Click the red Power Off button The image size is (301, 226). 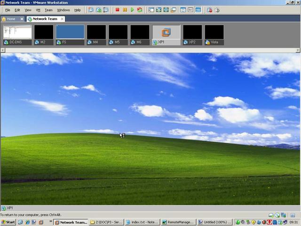(x=117, y=10)
